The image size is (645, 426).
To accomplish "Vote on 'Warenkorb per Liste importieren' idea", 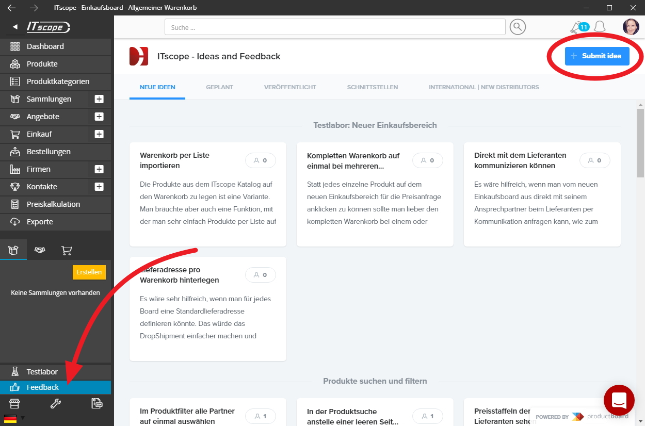I will coord(261,160).
